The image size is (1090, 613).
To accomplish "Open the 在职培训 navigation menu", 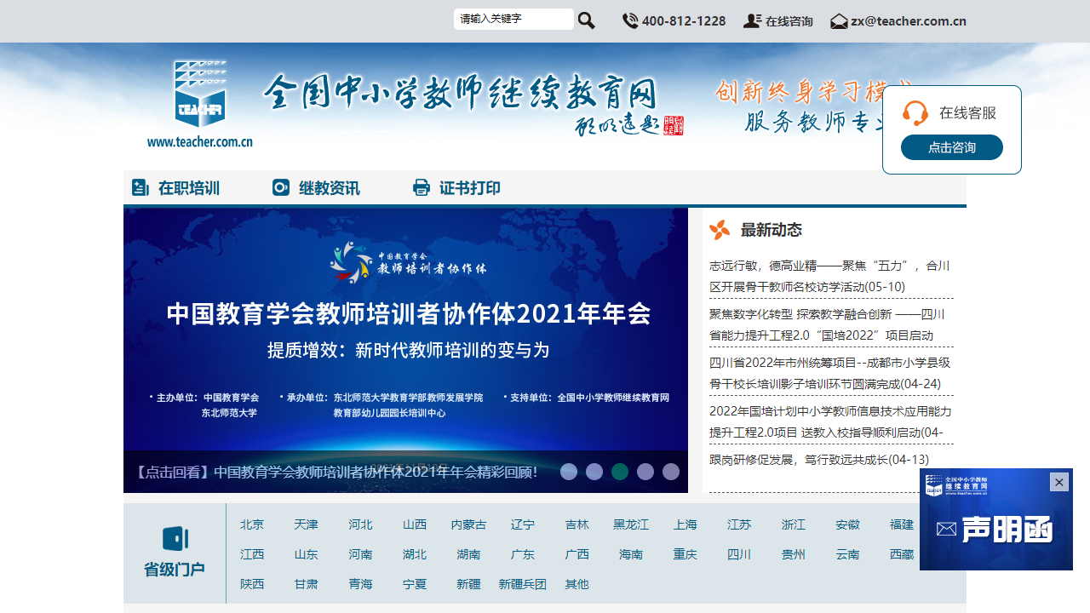I will point(189,187).
